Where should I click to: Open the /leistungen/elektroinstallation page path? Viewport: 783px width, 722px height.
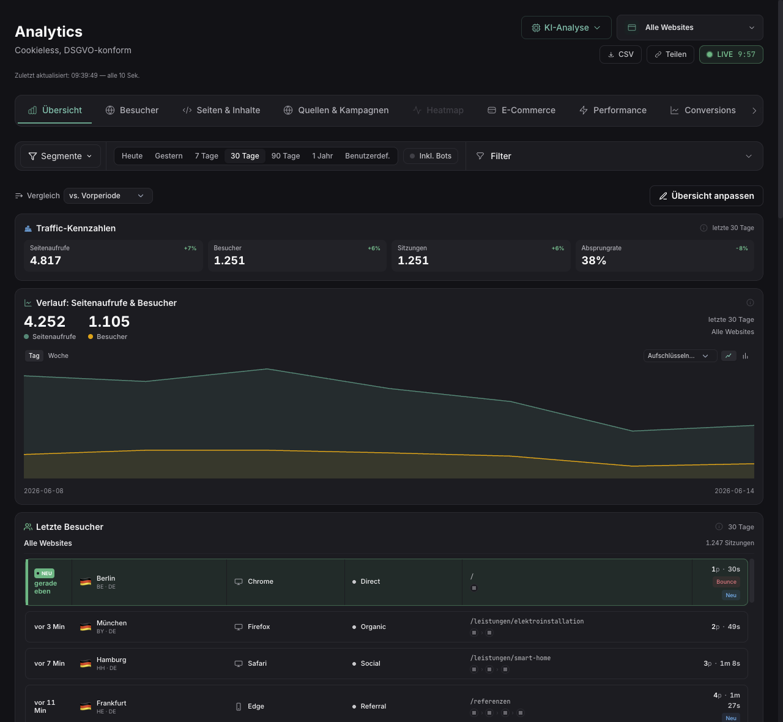point(527,622)
